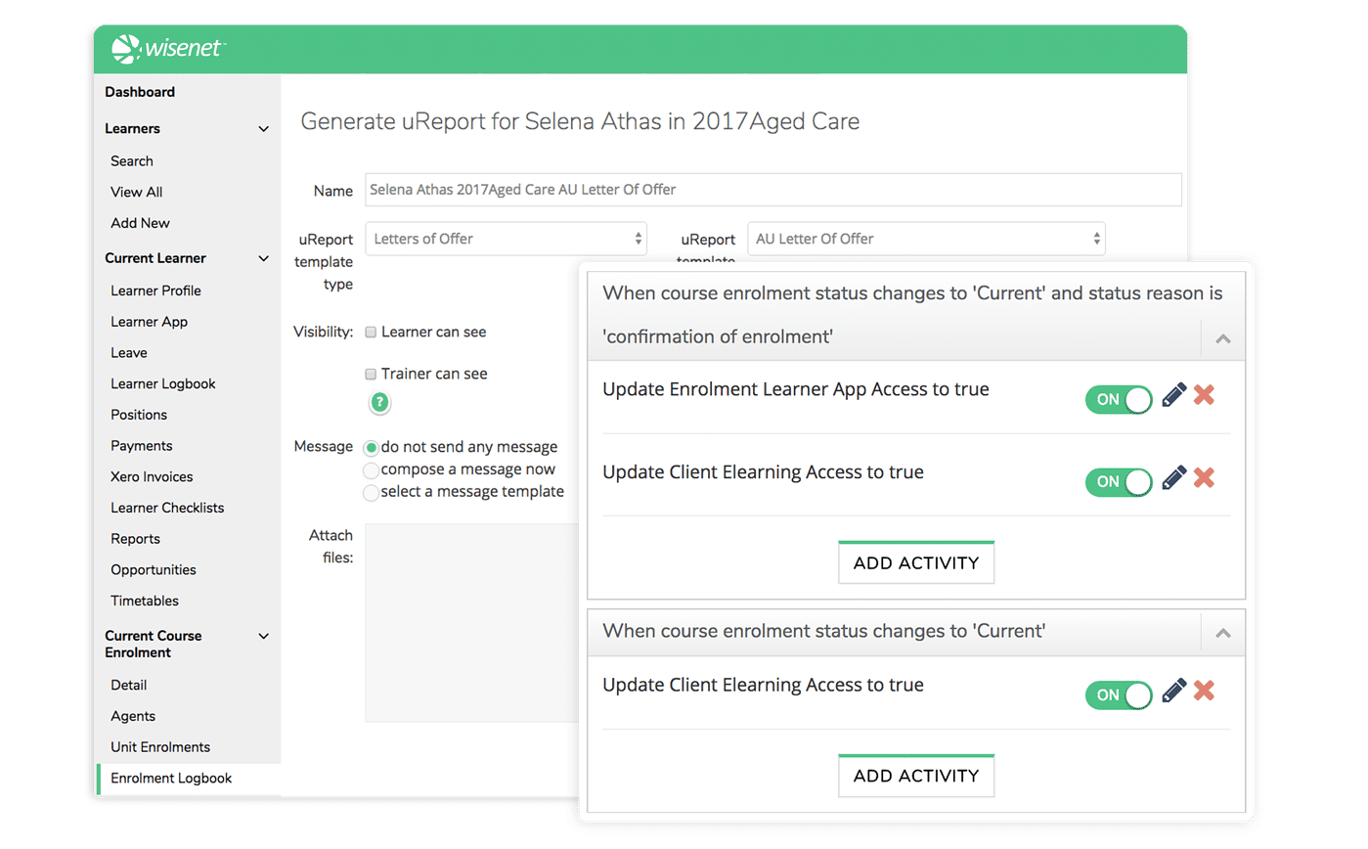The width and height of the screenshot is (1368, 849).
Task: Click into the report Name text field
Action: 772,190
